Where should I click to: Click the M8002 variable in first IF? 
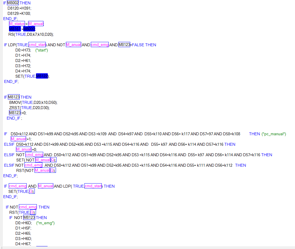(13, 3)
